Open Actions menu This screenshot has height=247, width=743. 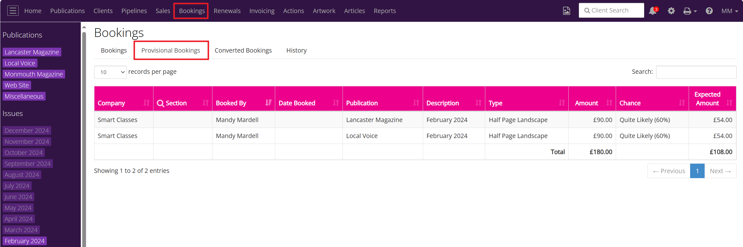[x=293, y=11]
